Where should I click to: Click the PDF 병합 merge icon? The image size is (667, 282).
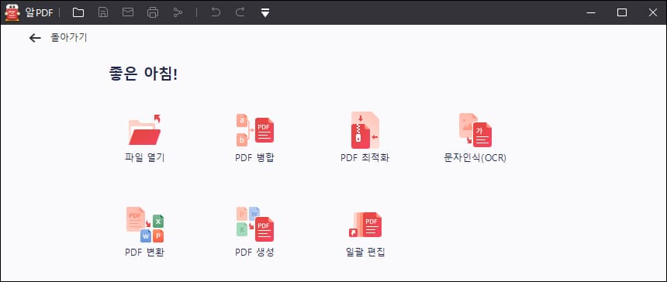255,129
